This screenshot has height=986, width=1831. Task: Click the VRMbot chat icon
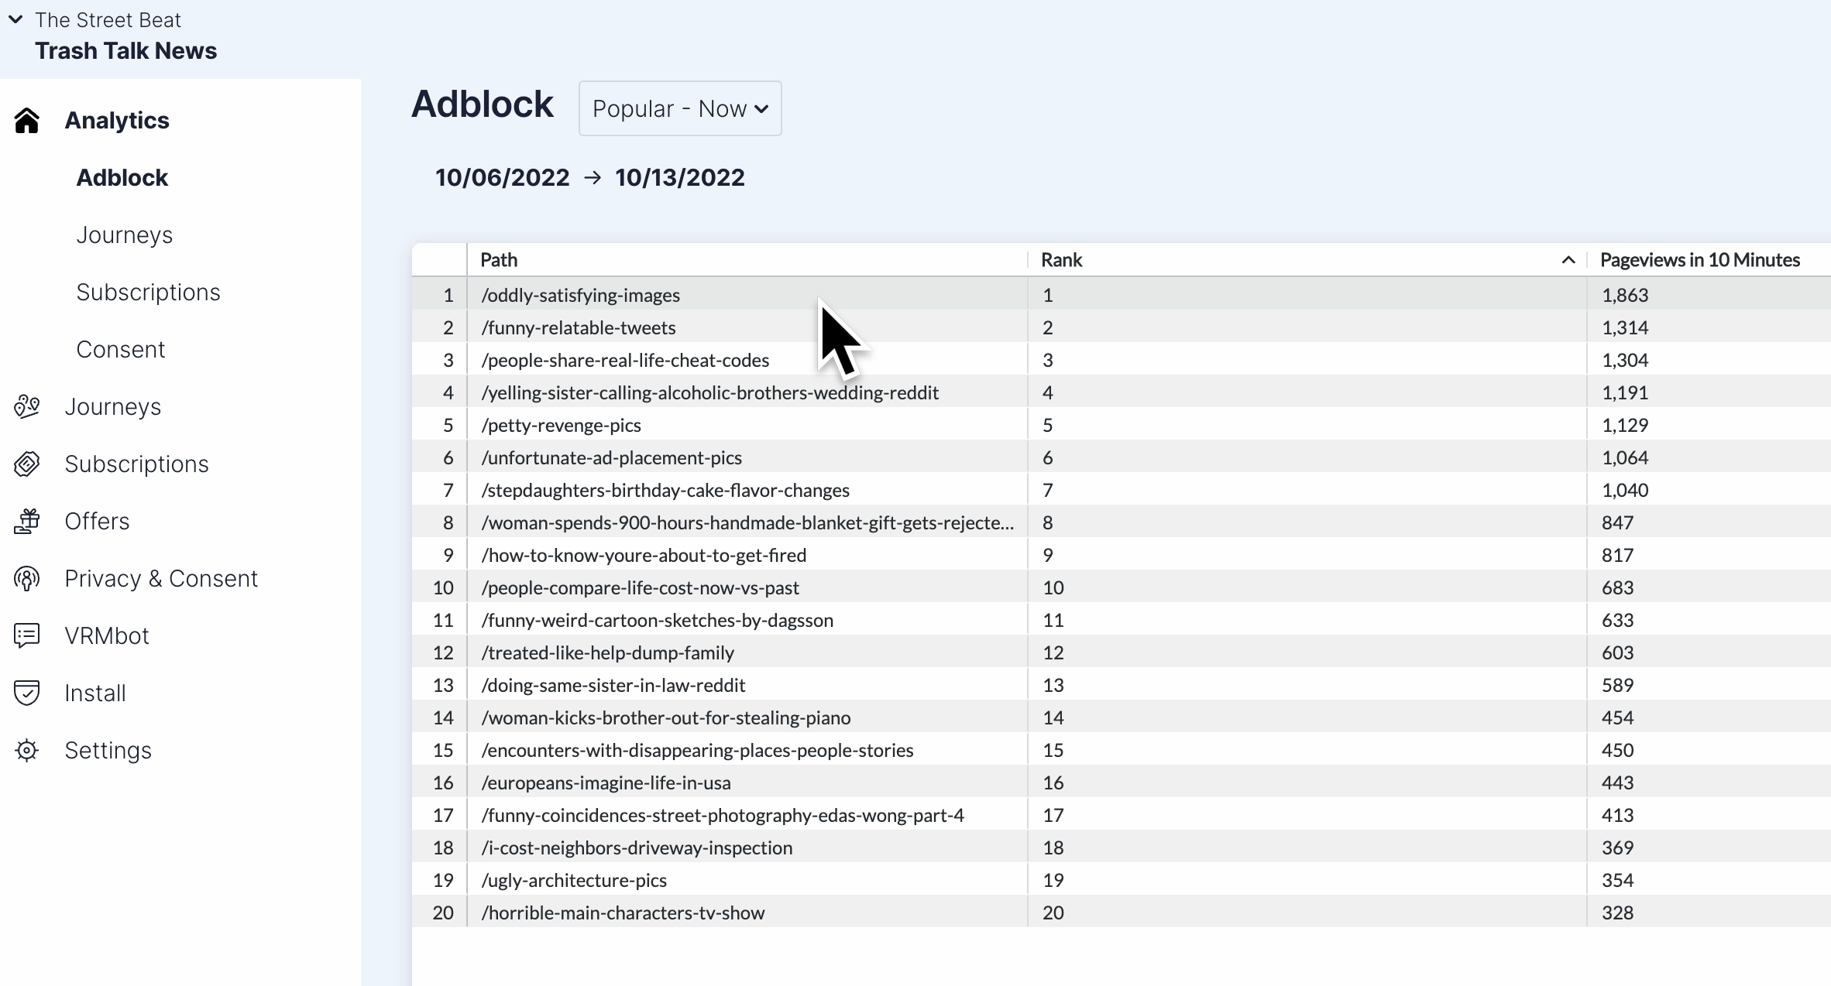[x=27, y=636]
